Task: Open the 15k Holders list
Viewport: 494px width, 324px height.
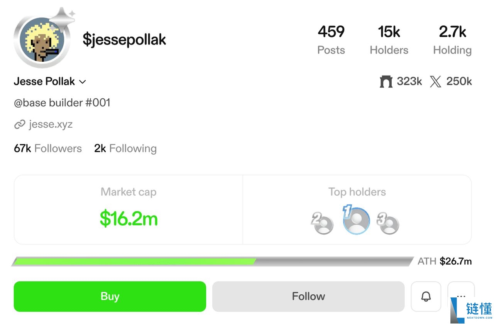Action: (389, 40)
